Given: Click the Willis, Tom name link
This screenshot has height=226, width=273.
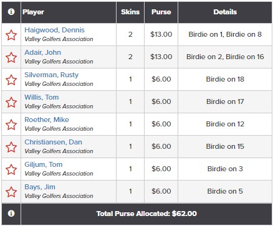Looking at the screenshot, I should pos(42,97).
